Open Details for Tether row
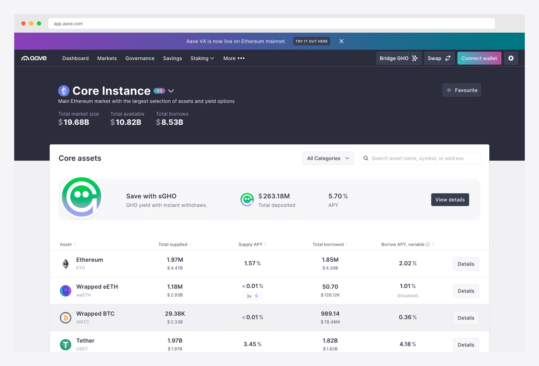Viewport: 539px width, 366px height. [466, 345]
